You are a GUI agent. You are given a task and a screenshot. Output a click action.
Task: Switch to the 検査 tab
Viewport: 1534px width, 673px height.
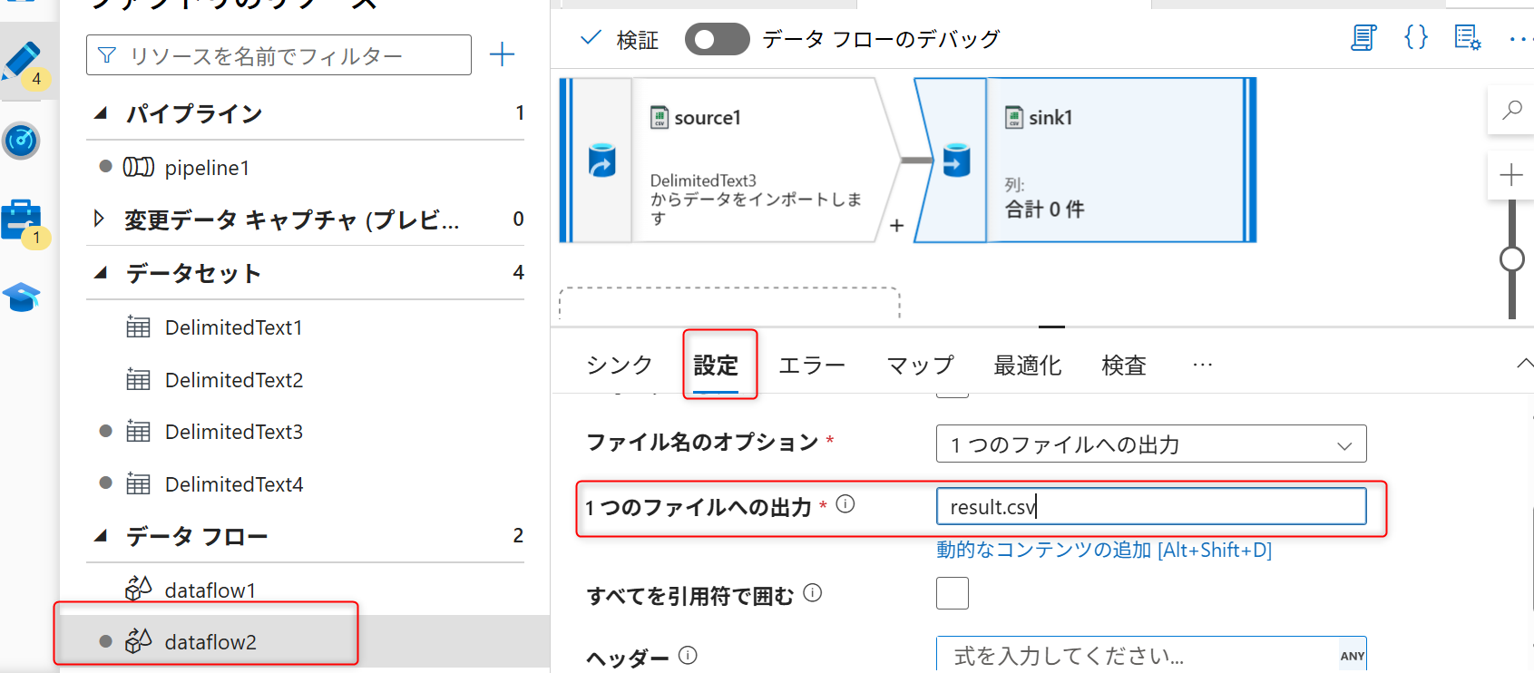pos(1124,365)
